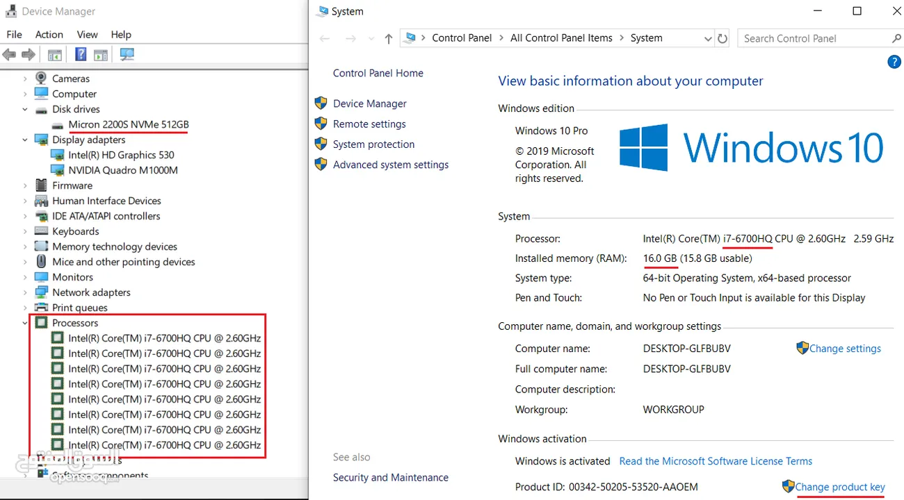The height and width of the screenshot is (500, 904).
Task: Expand the Computer tree node
Action: point(25,94)
